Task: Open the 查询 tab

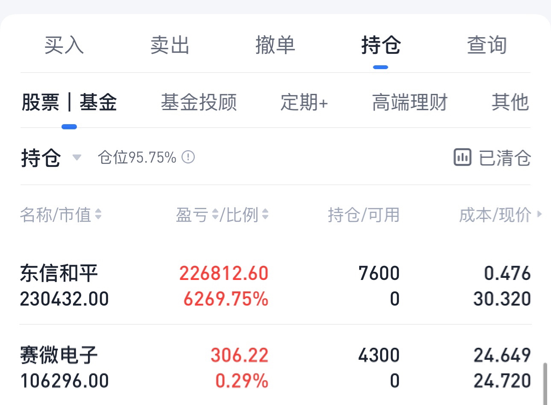Action: (487, 45)
